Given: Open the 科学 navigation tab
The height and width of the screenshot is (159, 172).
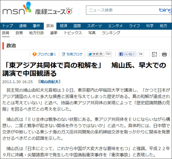Looking at the screenshot, I should click(150, 26).
